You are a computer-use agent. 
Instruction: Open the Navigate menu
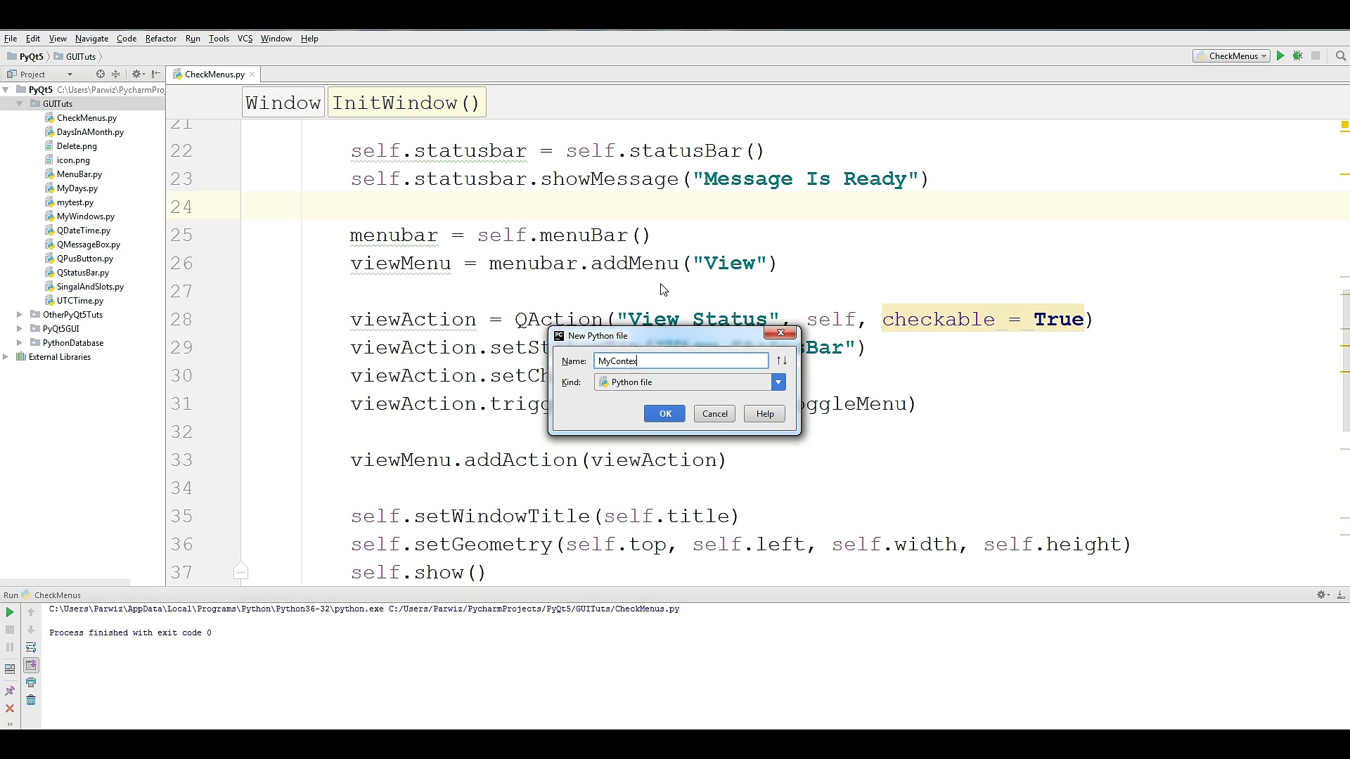point(91,39)
